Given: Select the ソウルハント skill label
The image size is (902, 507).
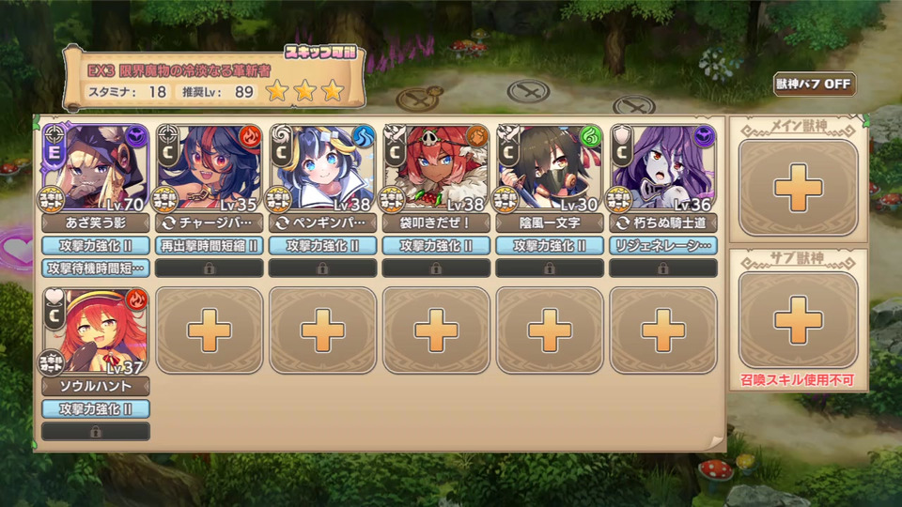Looking at the screenshot, I should coord(96,386).
